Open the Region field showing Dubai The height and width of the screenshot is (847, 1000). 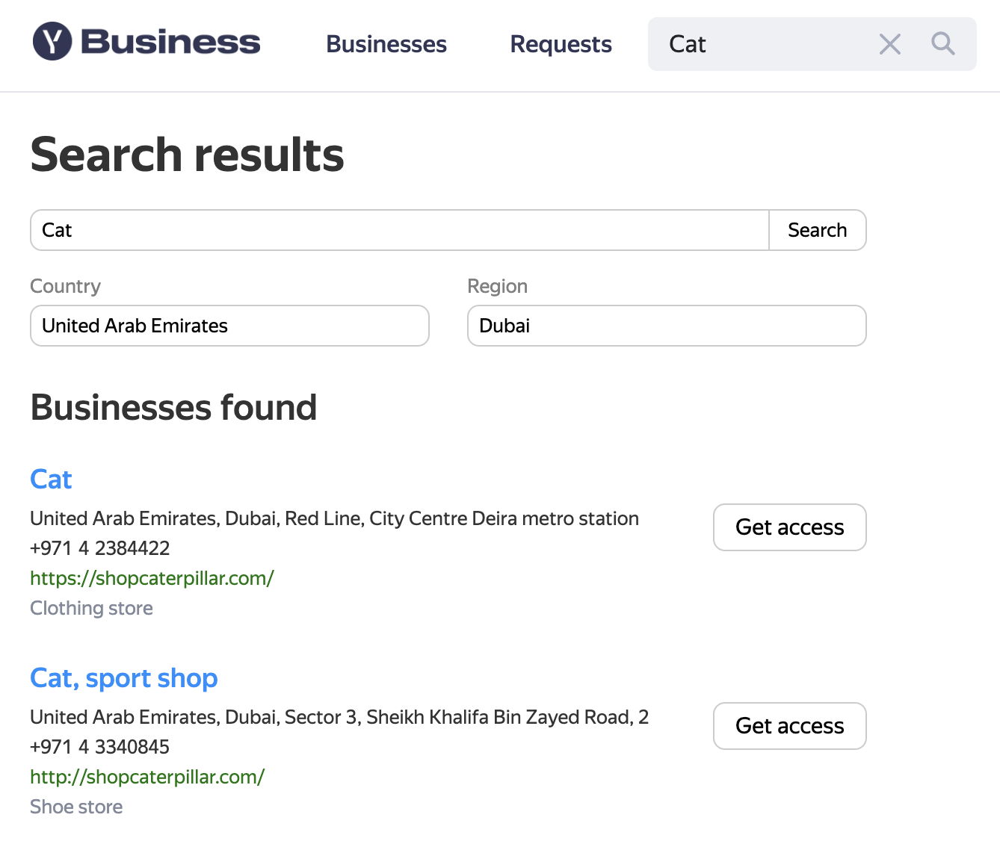(x=666, y=326)
